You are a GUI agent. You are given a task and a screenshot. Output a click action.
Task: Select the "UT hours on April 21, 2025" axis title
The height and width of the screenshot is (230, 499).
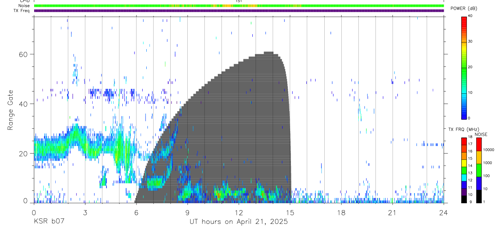(x=239, y=222)
